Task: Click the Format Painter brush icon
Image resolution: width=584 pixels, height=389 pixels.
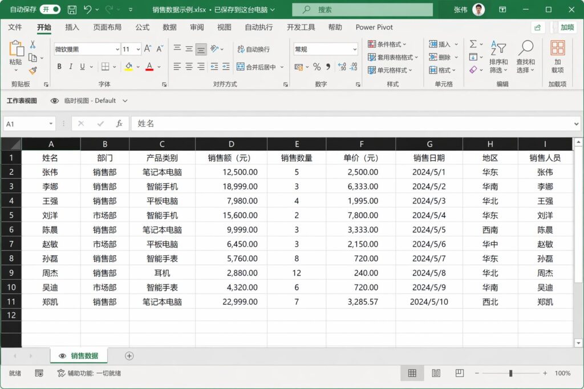Action: [x=33, y=70]
